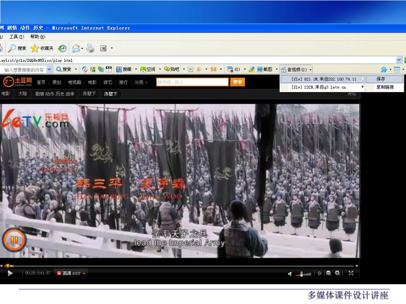Viewport: 406px width, 304px height.
Task: Open the address bar dropdown arrow
Action: (399, 60)
